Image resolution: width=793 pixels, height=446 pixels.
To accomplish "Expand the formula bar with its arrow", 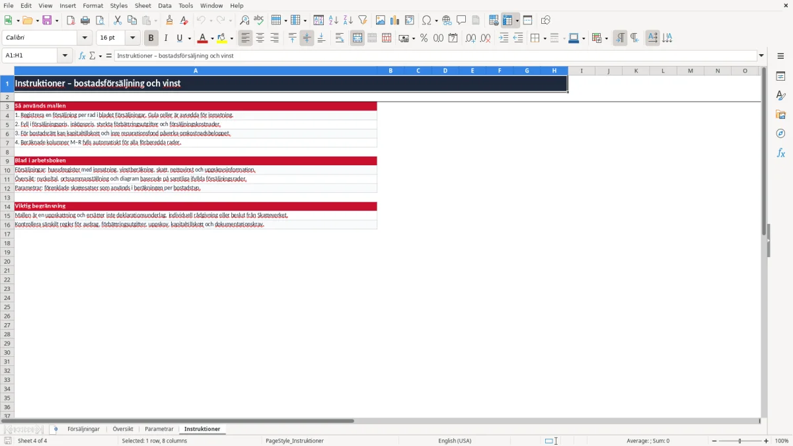I will [x=762, y=56].
